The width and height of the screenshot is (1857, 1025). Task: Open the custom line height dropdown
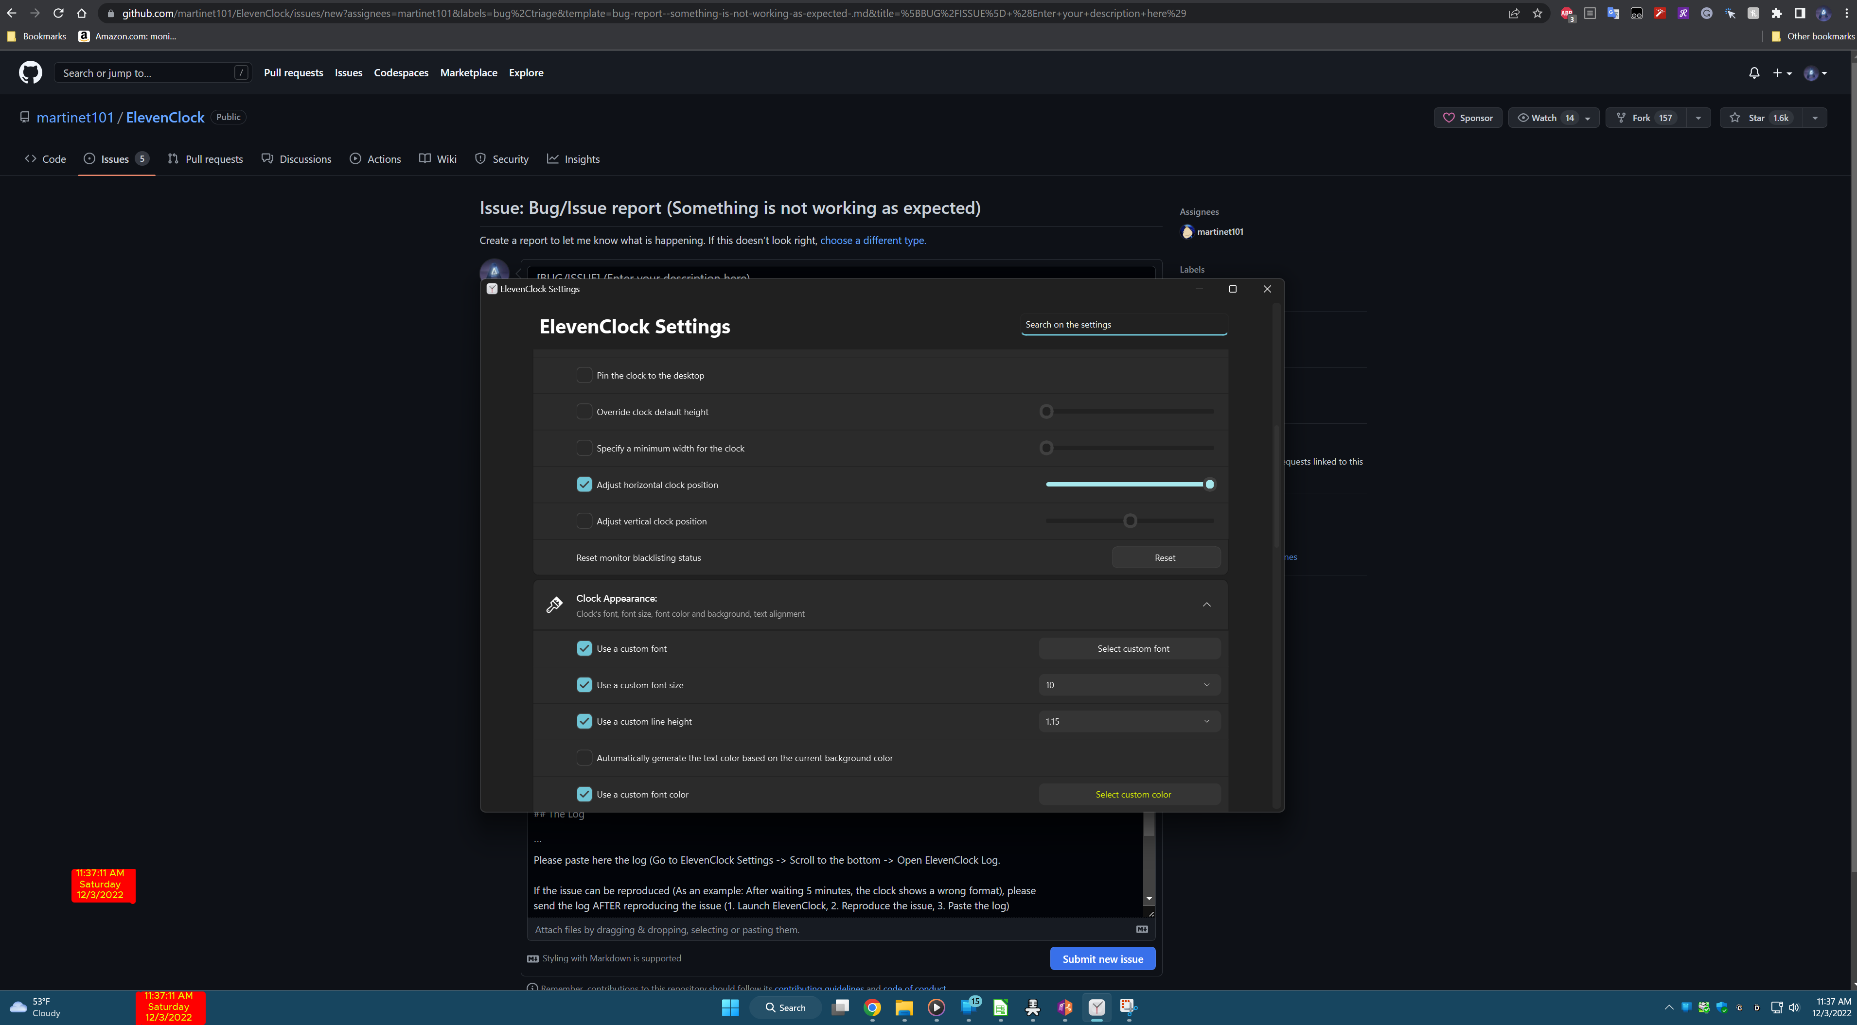coord(1129,722)
